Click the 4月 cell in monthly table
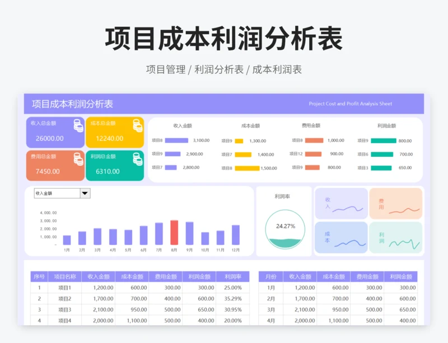 point(271,321)
